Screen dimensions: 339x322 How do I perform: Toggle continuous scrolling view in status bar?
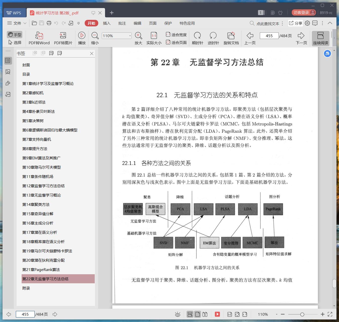pos(190,314)
